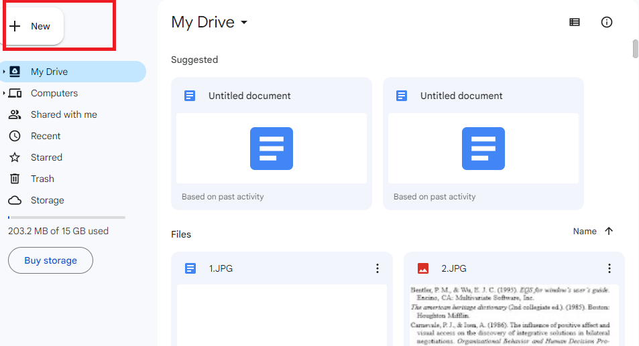Open three-dot menu for 1.JPG
The width and height of the screenshot is (639, 346).
377,268
